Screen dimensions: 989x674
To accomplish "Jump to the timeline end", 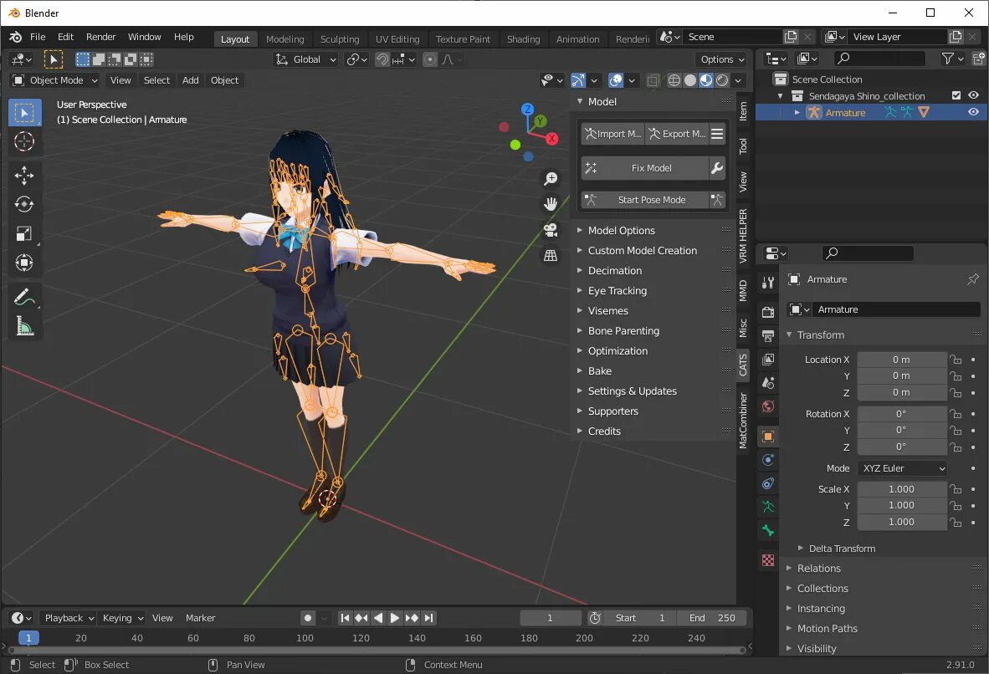I will 429,618.
